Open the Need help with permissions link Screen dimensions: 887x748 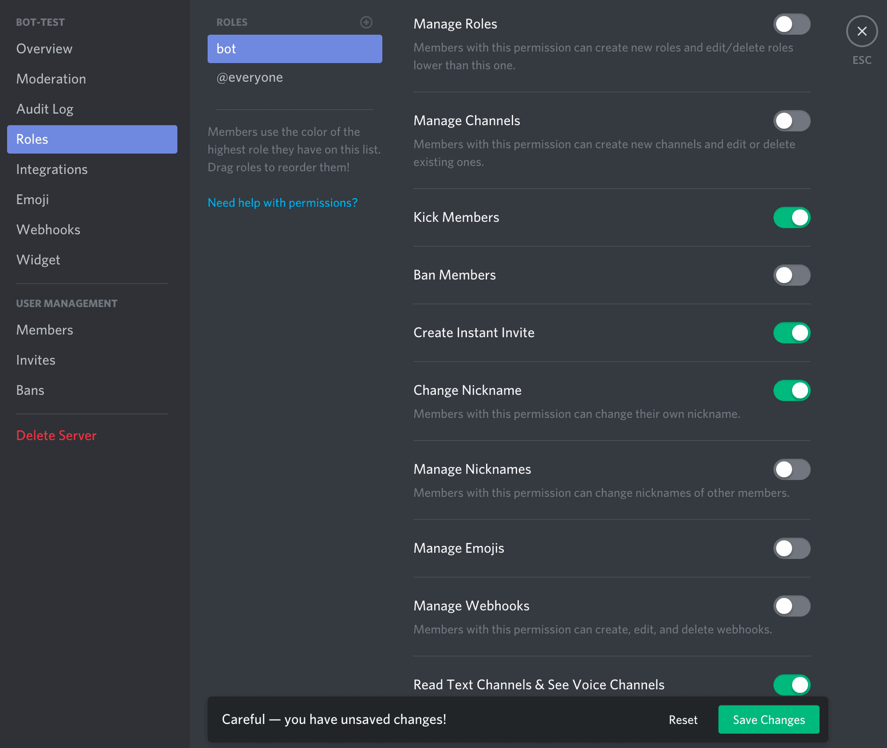pos(282,202)
